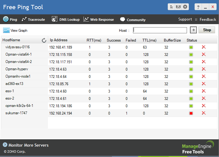
Task: Click the help question mark icon
Action: [x=198, y=7]
